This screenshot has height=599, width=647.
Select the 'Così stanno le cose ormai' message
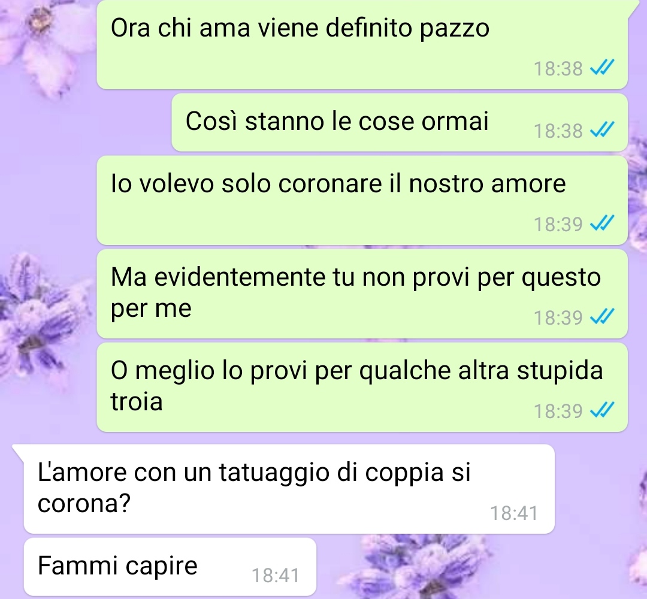[400, 123]
